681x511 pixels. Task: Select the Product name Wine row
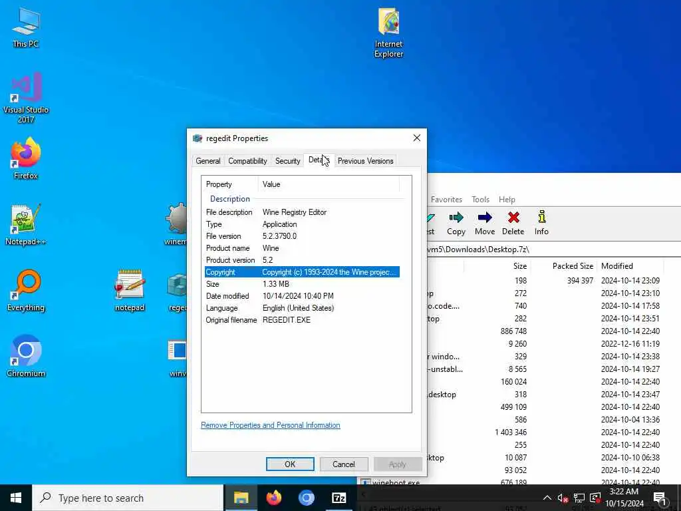[x=302, y=248]
